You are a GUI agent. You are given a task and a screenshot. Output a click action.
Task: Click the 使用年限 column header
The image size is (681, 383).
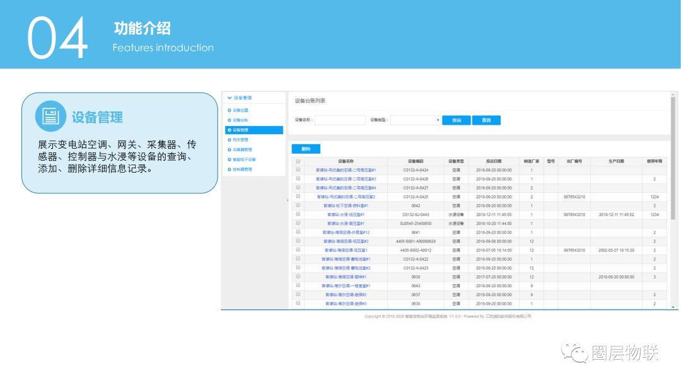point(654,161)
